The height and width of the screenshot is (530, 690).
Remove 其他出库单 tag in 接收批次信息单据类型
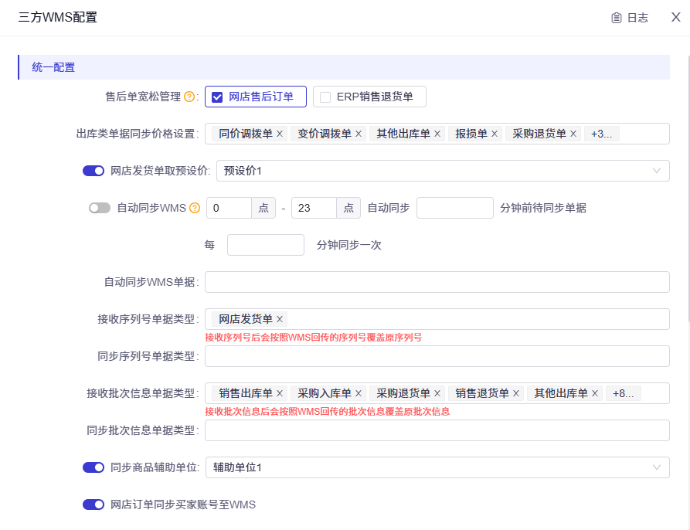point(594,393)
